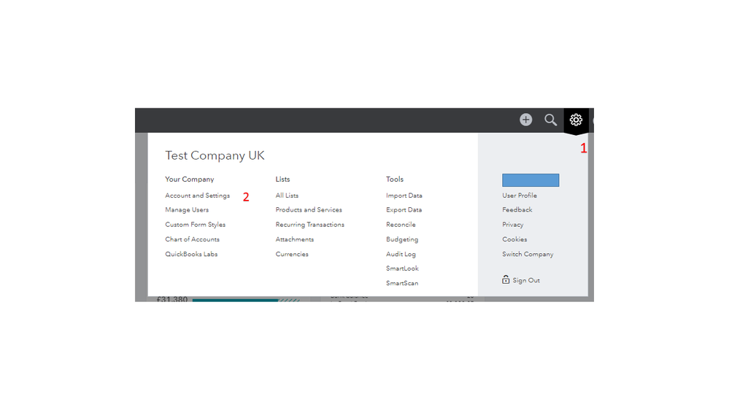Click the Tools column heading

[395, 179]
